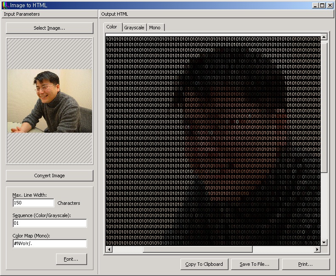336x276 pixels.
Task: Maximize the Image to HTML window
Action: (x=322, y=5)
